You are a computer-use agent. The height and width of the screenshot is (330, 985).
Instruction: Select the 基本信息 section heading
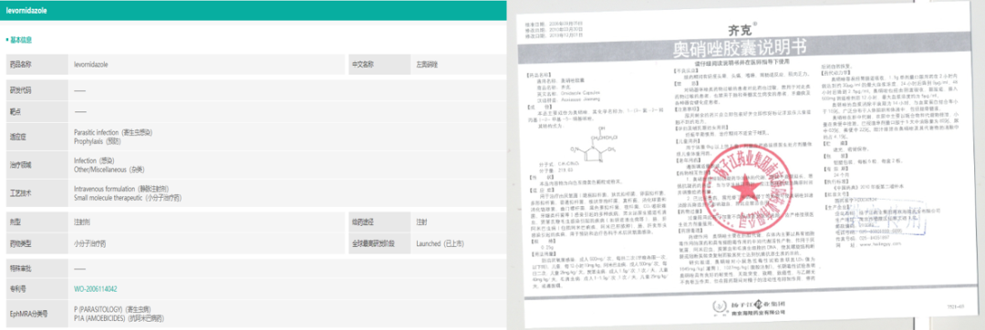pos(21,40)
